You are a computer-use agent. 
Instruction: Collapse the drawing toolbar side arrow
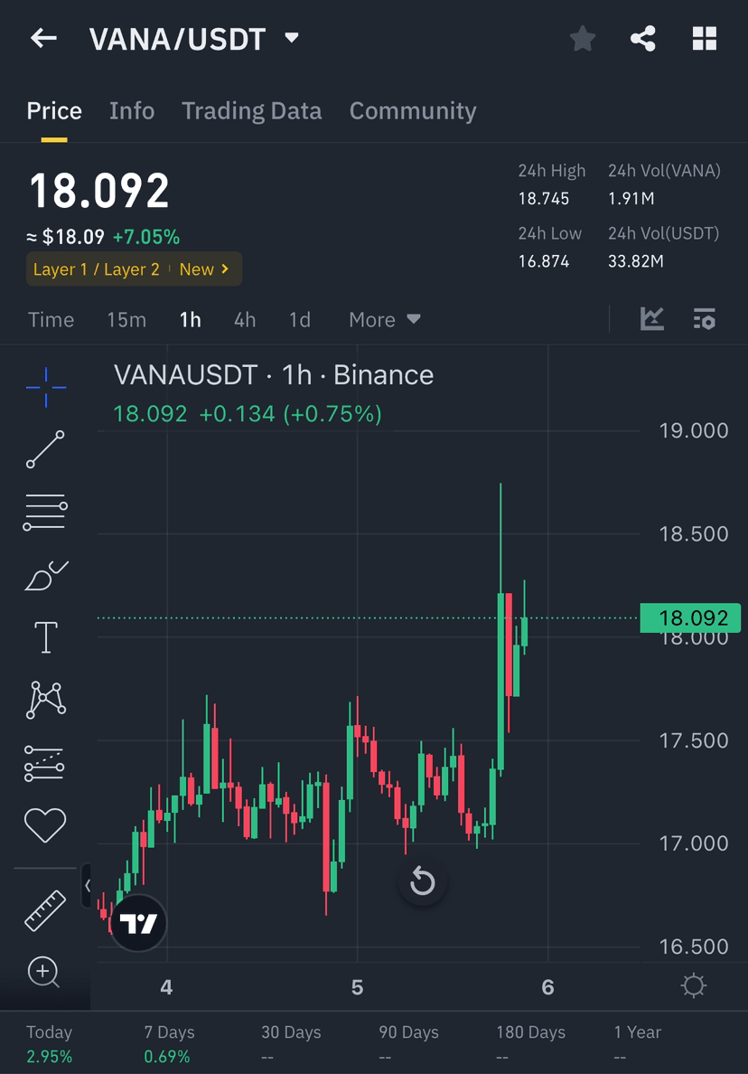click(87, 886)
